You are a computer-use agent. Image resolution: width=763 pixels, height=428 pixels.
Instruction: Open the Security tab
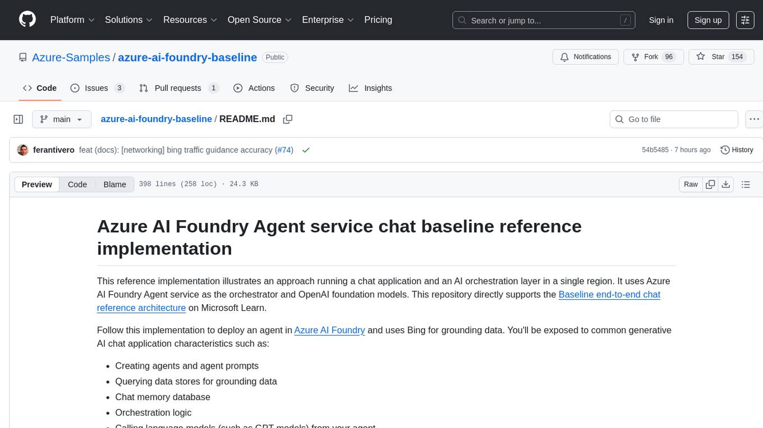312,88
